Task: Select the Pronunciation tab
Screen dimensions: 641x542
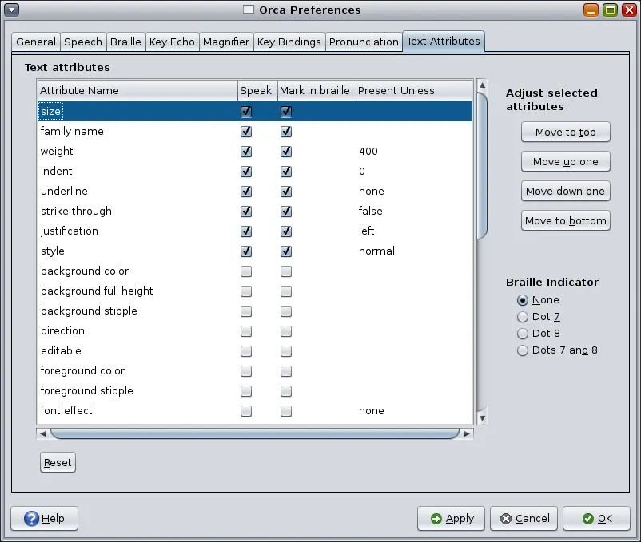Action: coord(364,42)
